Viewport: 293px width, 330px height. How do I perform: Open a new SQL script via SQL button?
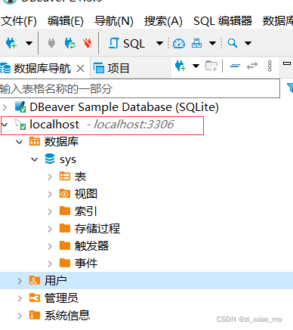tap(127, 43)
